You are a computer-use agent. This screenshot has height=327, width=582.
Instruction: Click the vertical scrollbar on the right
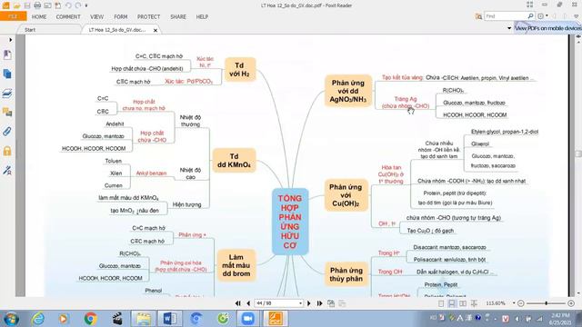(578, 154)
